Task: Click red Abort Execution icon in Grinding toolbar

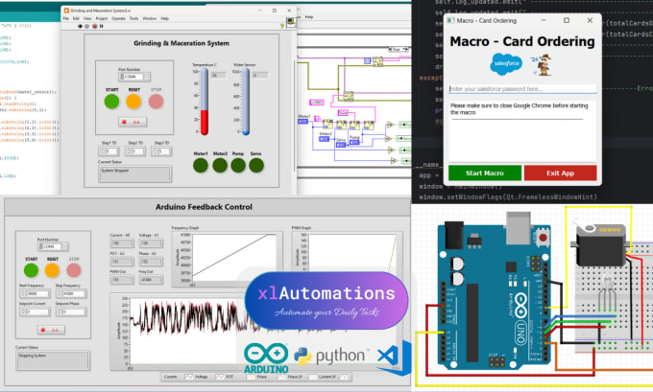Action: pyautogui.click(x=94, y=26)
